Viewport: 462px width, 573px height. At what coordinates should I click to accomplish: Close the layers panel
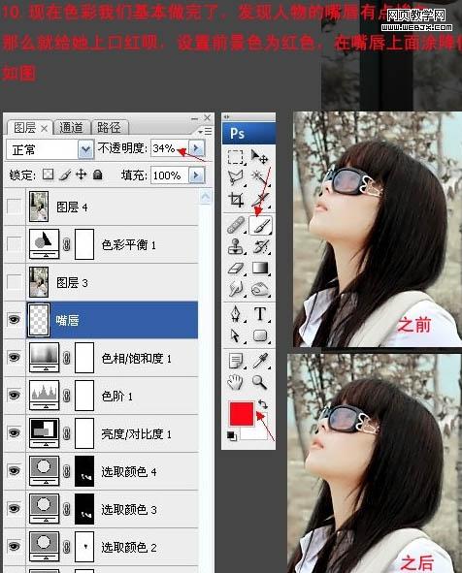(x=207, y=117)
